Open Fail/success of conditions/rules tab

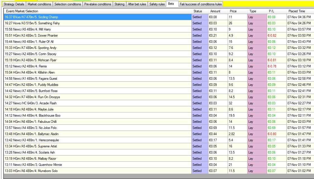tap(201, 4)
